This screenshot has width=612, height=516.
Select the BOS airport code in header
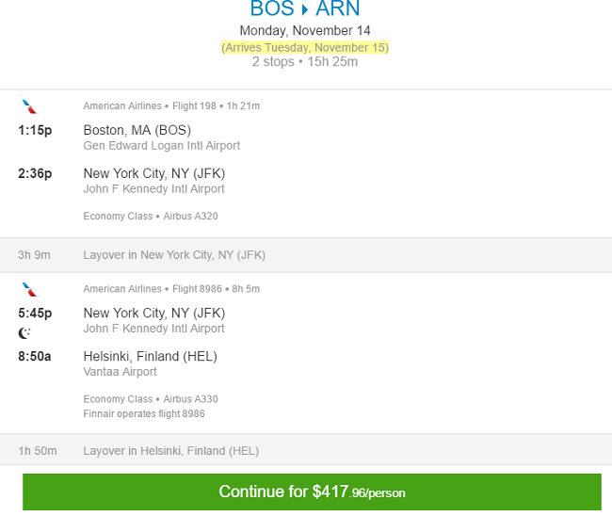[272, 8]
